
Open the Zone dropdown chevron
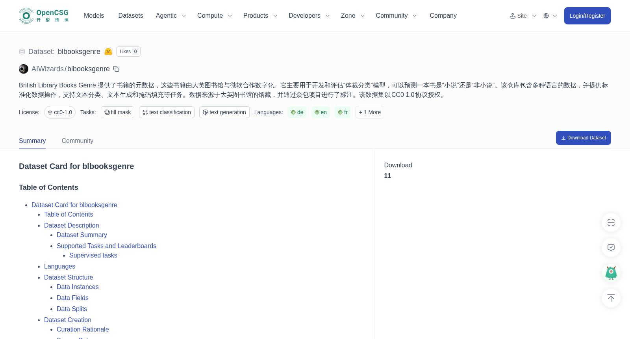(363, 16)
